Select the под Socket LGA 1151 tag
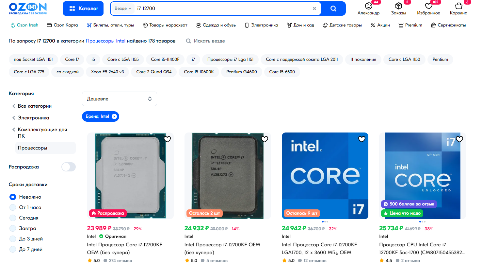The height and width of the screenshot is (265, 482). [34, 60]
